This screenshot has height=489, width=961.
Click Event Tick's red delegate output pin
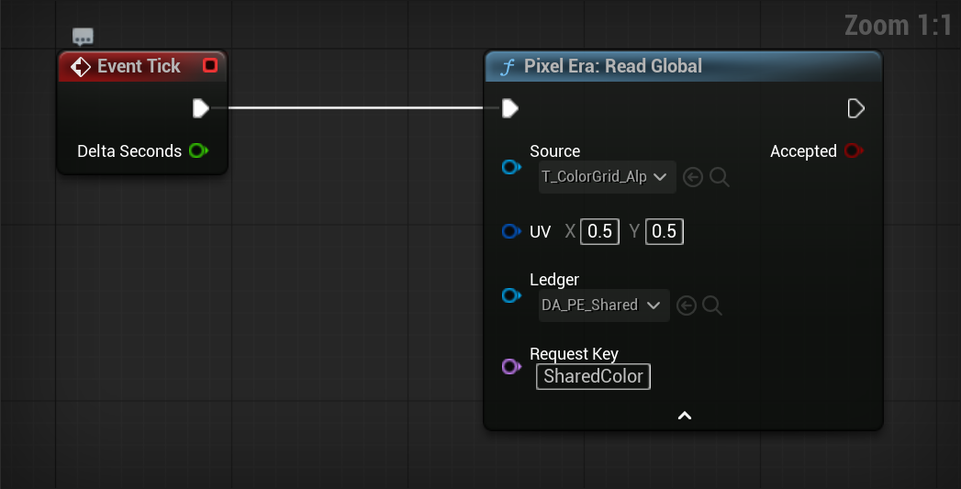[210, 65]
